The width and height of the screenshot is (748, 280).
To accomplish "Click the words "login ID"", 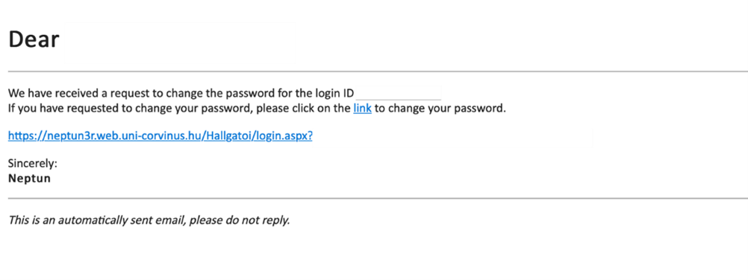I will coord(332,93).
